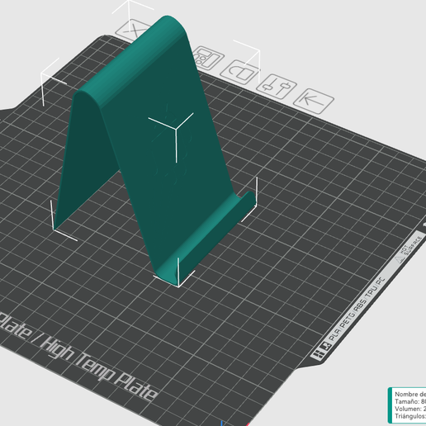Click the "Tamaño:" line in info box
The height and width of the screenshot is (426, 426).
[x=410, y=402]
